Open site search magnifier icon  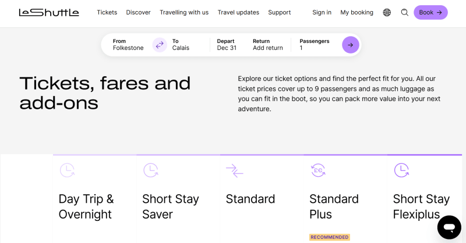click(x=404, y=12)
